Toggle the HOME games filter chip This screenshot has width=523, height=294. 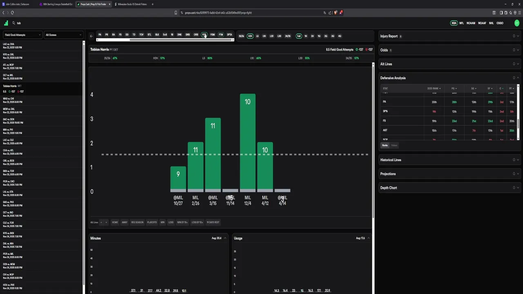(115, 223)
